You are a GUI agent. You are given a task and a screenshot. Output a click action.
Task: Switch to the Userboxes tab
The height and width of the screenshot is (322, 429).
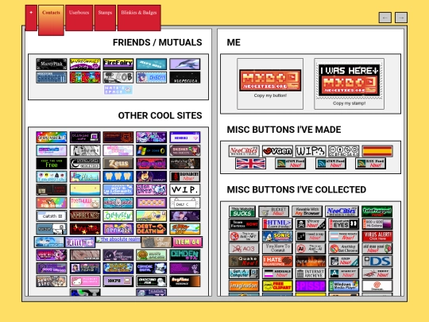(x=79, y=17)
